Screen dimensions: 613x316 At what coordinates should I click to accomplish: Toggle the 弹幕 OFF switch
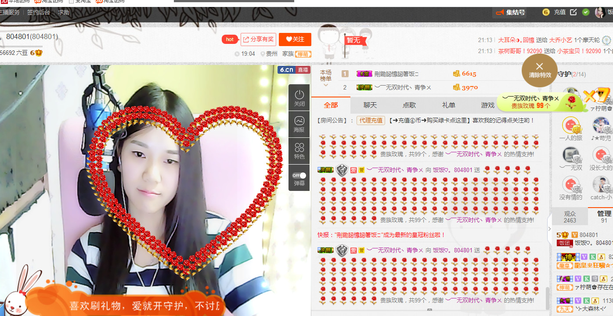coord(299,175)
